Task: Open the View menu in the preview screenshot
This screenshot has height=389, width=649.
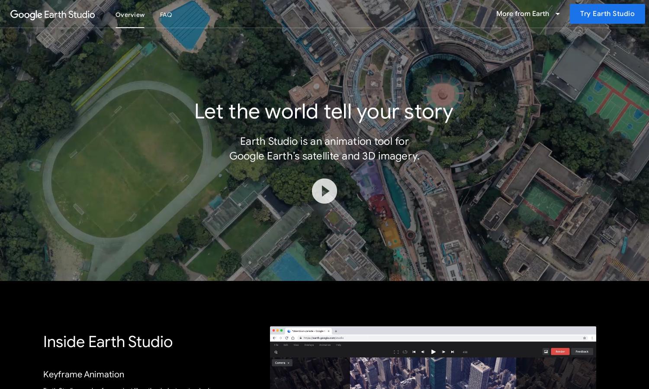Action: coord(296,345)
